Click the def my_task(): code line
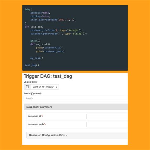 tap(40, 44)
